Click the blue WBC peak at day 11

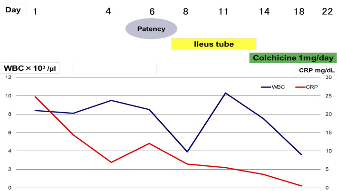pyautogui.click(x=225, y=93)
